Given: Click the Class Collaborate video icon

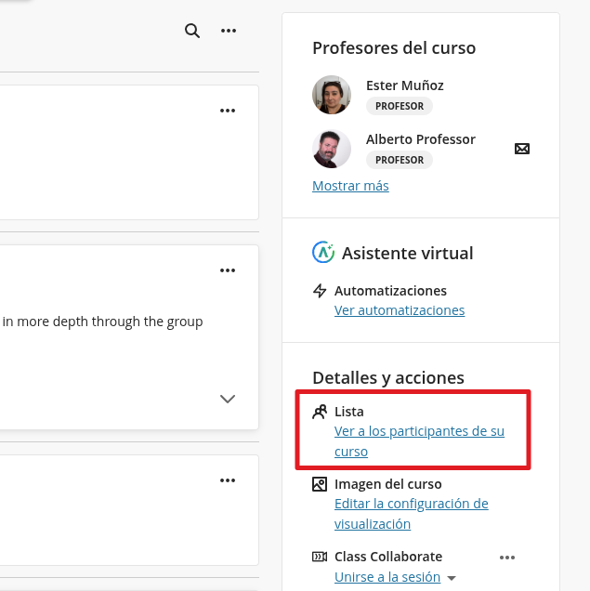Looking at the screenshot, I should pos(320,557).
